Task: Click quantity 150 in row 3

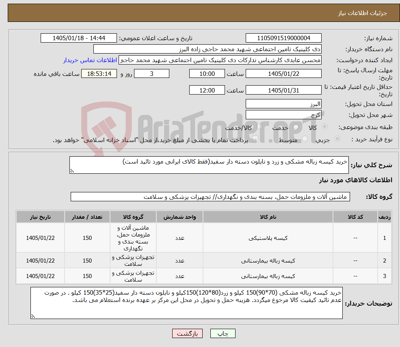Action: click(x=87, y=276)
